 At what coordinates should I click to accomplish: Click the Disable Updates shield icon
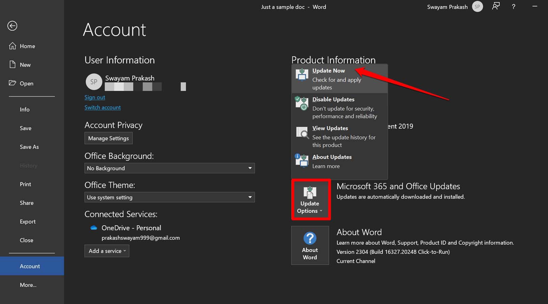point(302,103)
